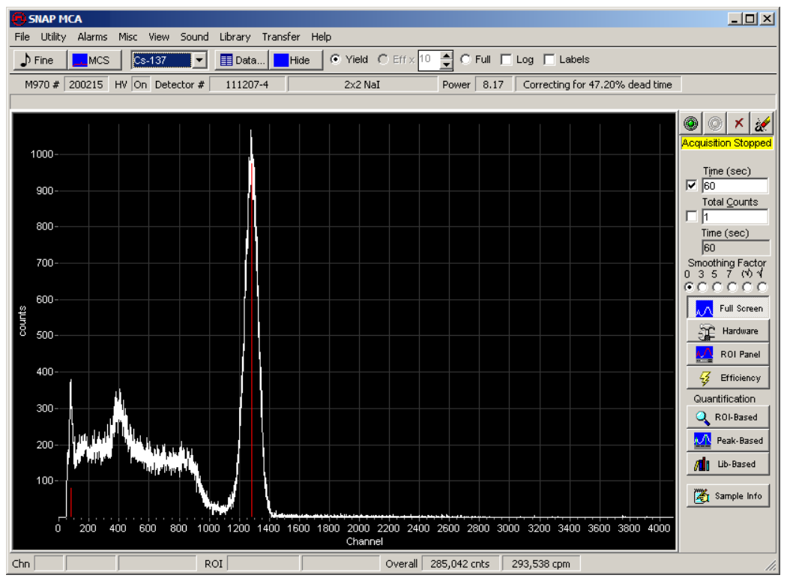Click the Power 8.17 value
The width and height of the screenshot is (787, 581).
pos(493,85)
